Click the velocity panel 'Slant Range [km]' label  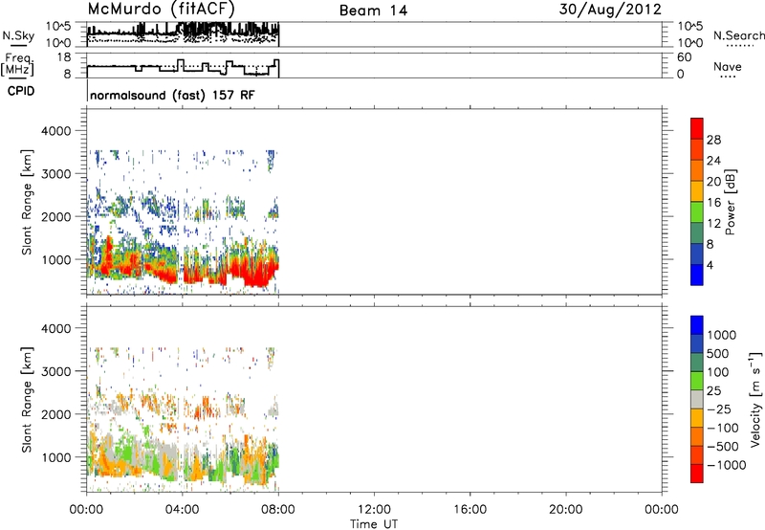(x=27, y=400)
